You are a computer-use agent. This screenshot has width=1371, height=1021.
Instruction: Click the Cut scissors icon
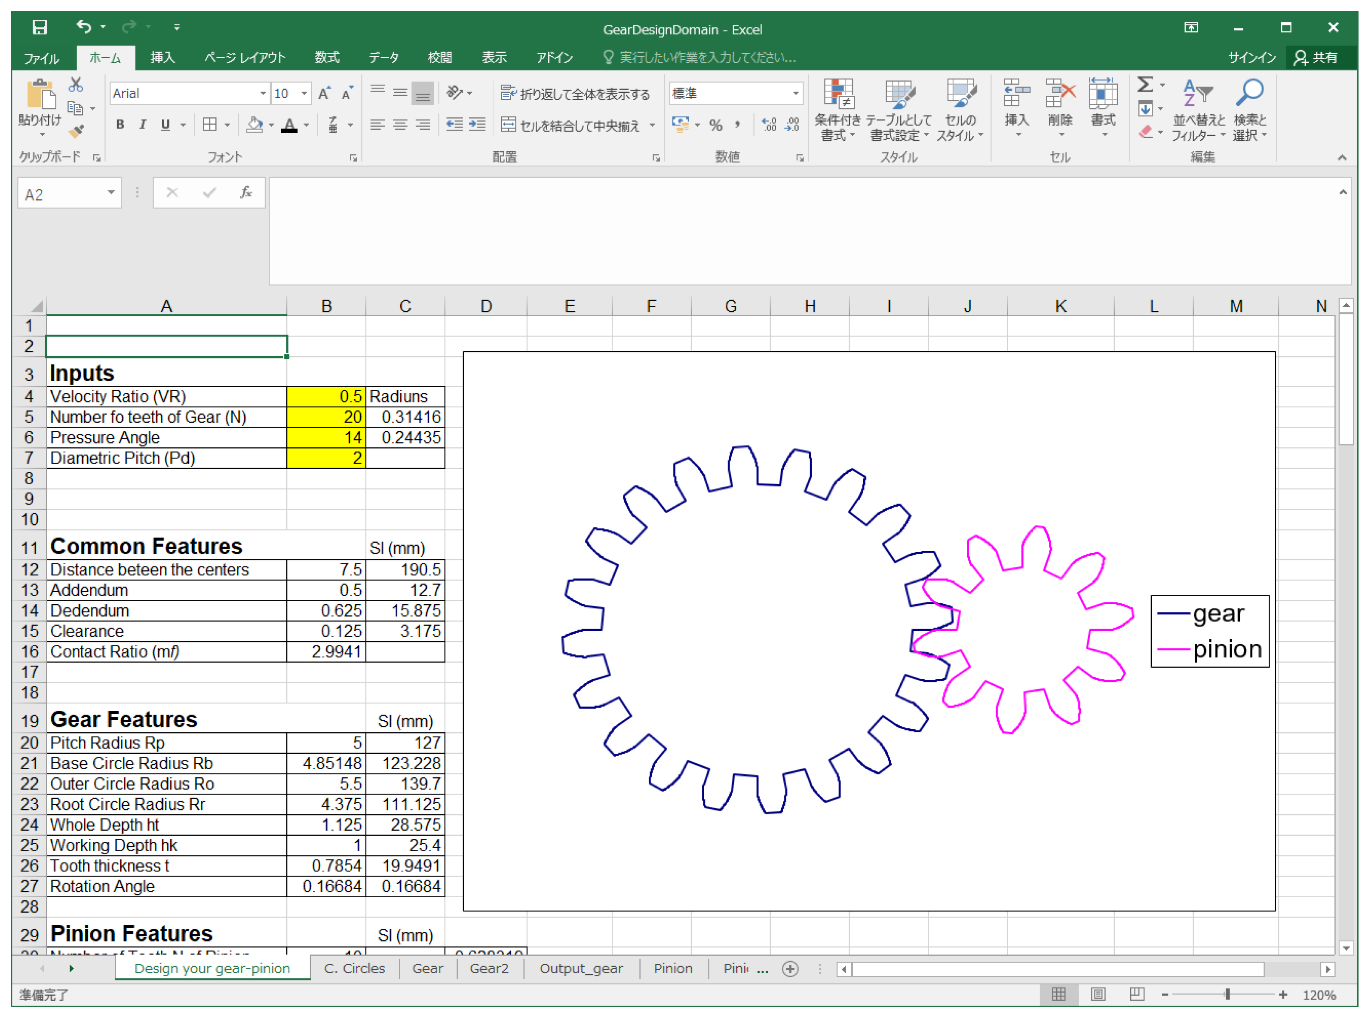coord(76,85)
